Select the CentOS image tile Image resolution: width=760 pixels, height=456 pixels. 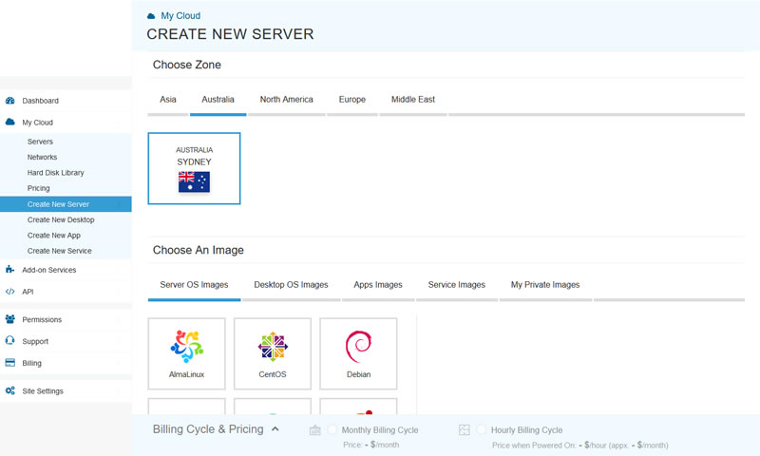point(273,353)
